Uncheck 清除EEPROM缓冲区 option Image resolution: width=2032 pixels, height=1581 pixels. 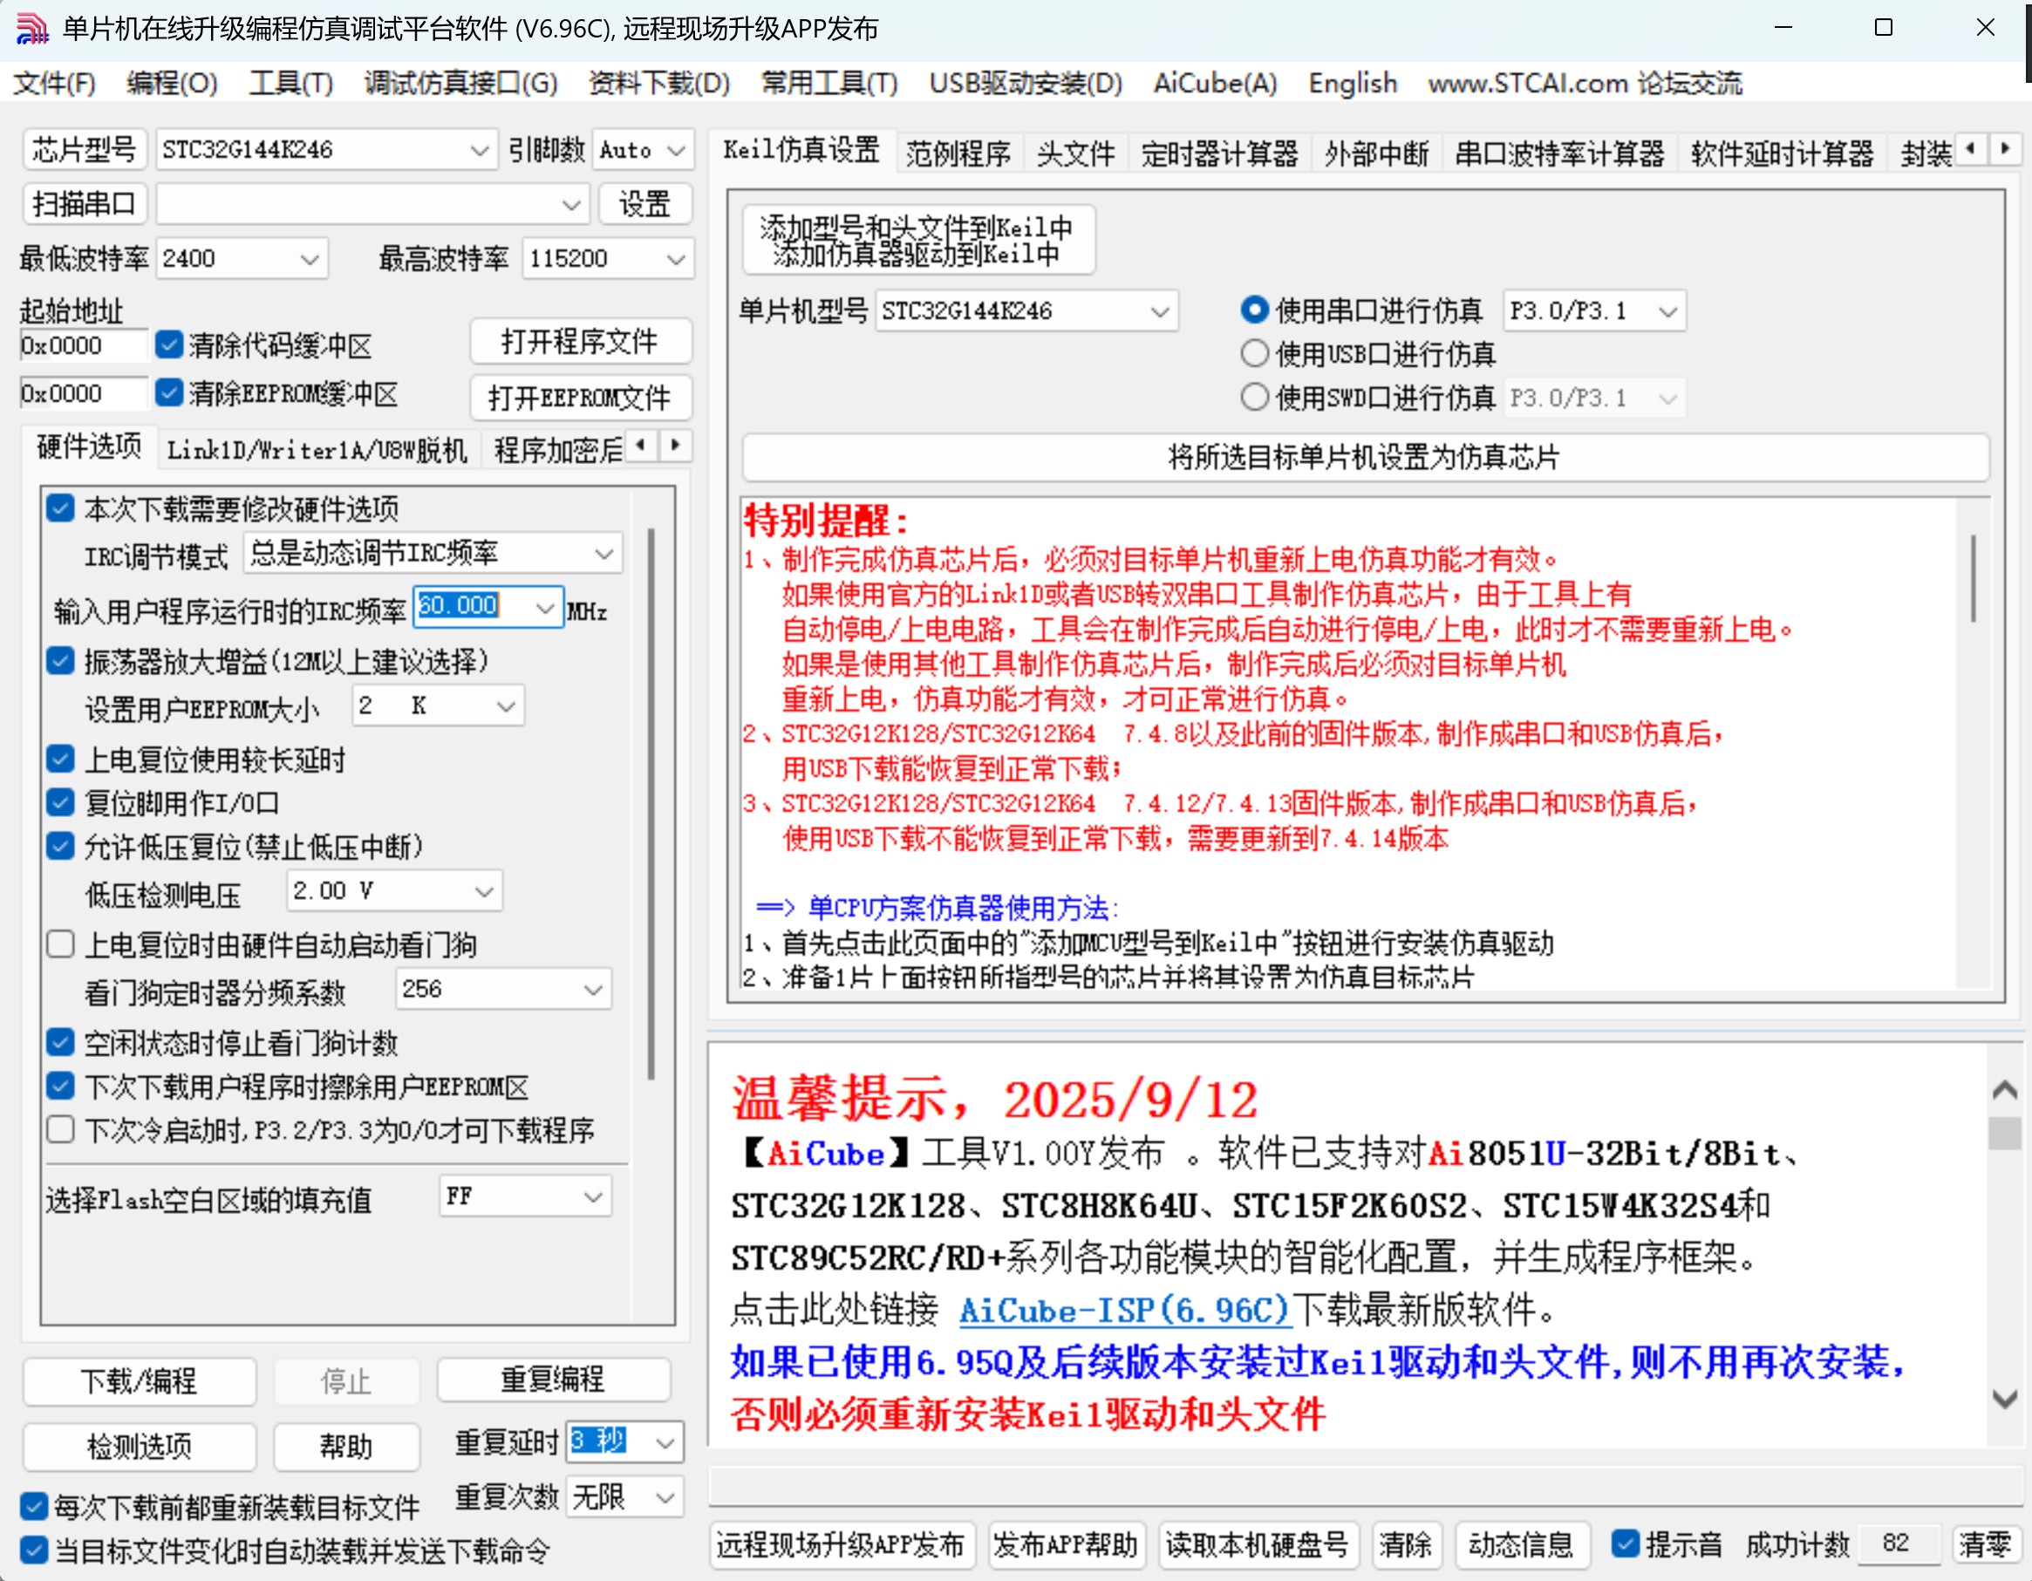[x=169, y=393]
